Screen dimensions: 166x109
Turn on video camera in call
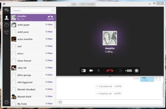[x=91, y=71]
